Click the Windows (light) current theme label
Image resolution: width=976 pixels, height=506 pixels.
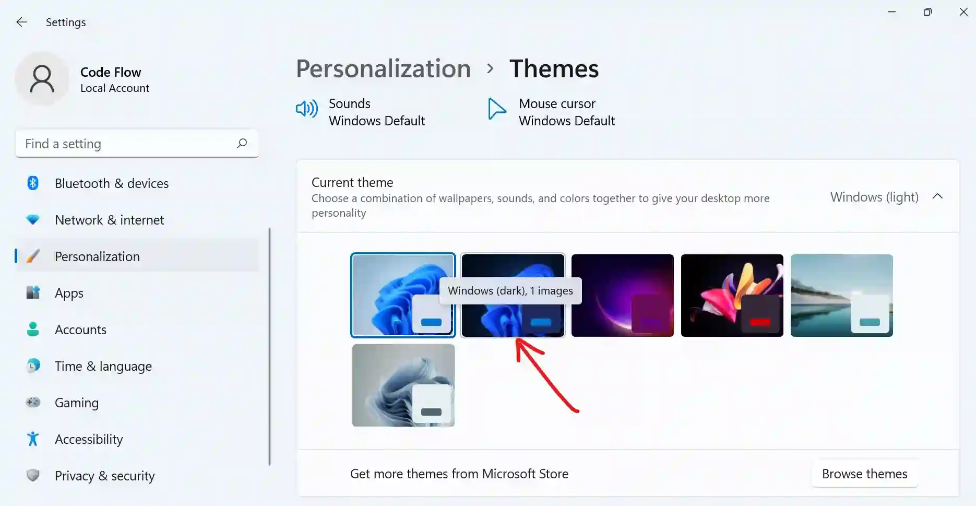click(x=874, y=197)
